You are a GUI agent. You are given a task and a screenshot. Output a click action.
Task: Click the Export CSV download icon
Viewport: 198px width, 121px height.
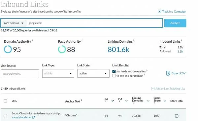coord(168,73)
